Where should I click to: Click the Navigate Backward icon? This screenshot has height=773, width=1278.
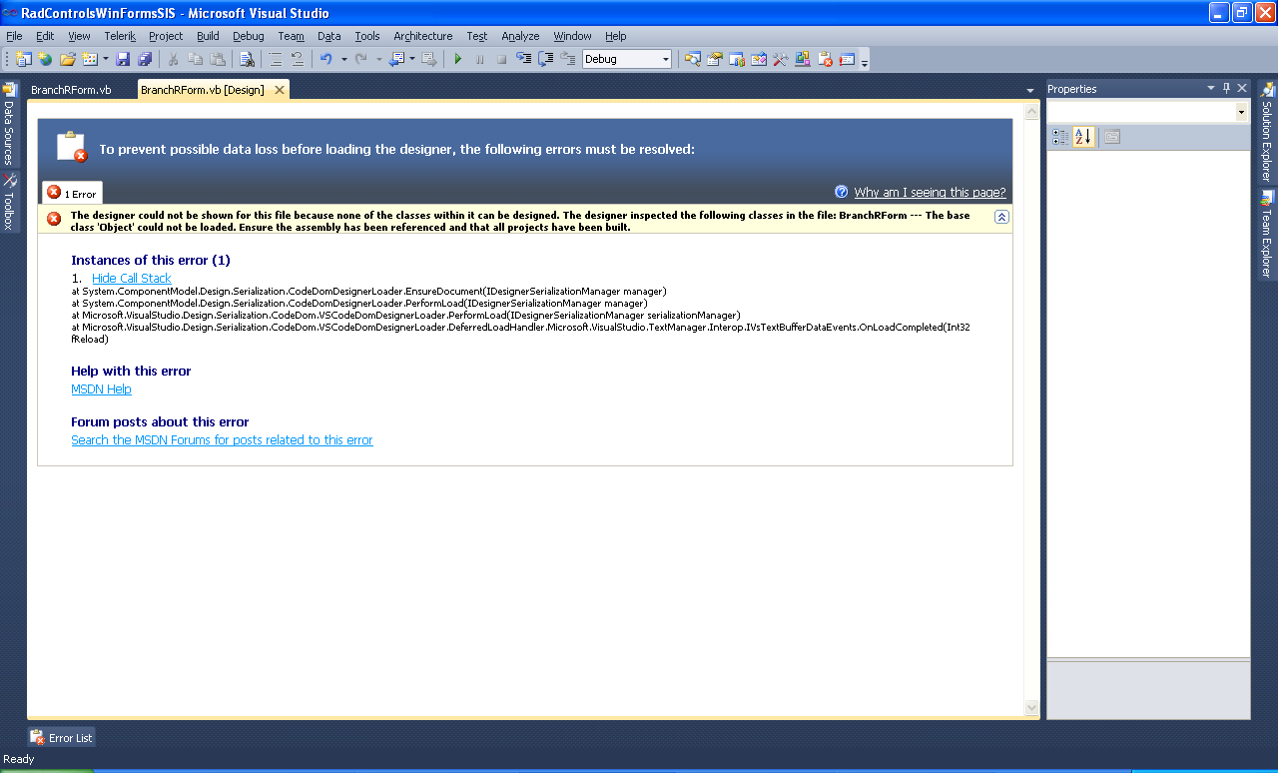pyautogui.click(x=396, y=59)
